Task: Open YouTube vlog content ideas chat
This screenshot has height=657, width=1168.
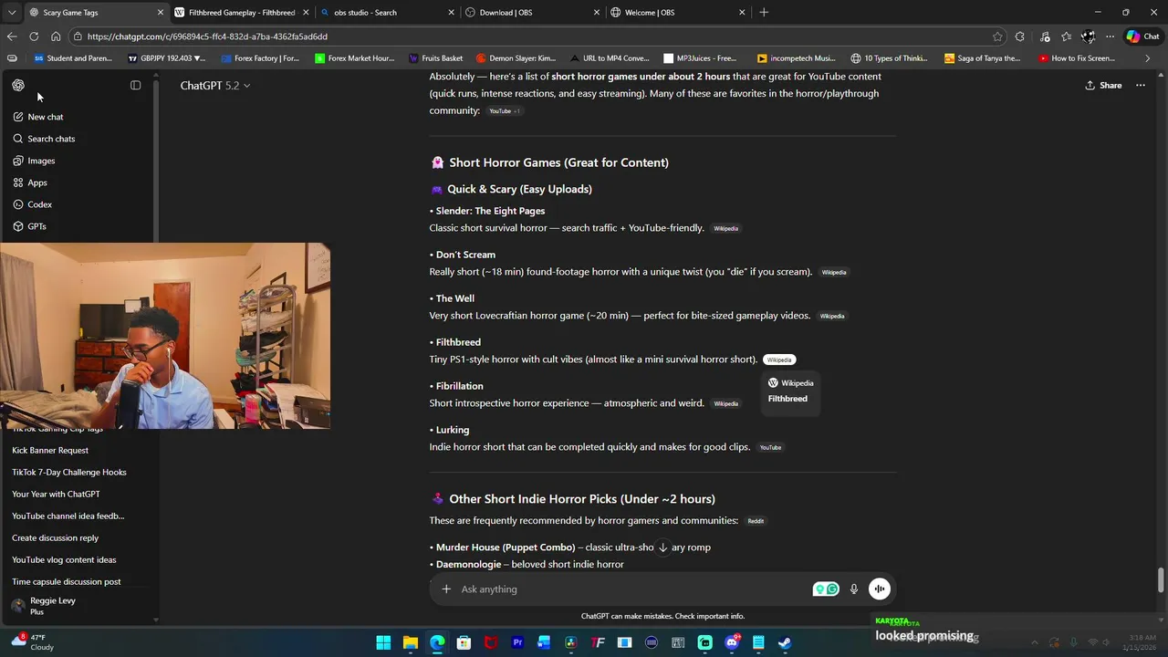Action: (x=64, y=559)
